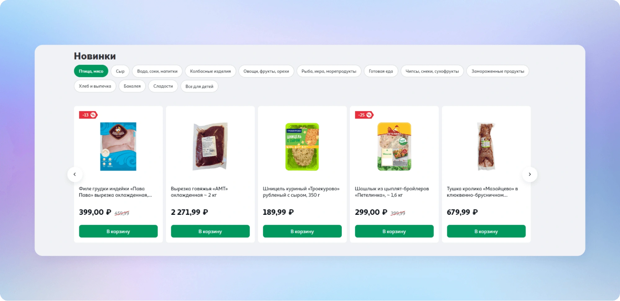Screen dimensions: 620x301
Task: Open the rabbit carcass product image
Action: click(x=486, y=146)
